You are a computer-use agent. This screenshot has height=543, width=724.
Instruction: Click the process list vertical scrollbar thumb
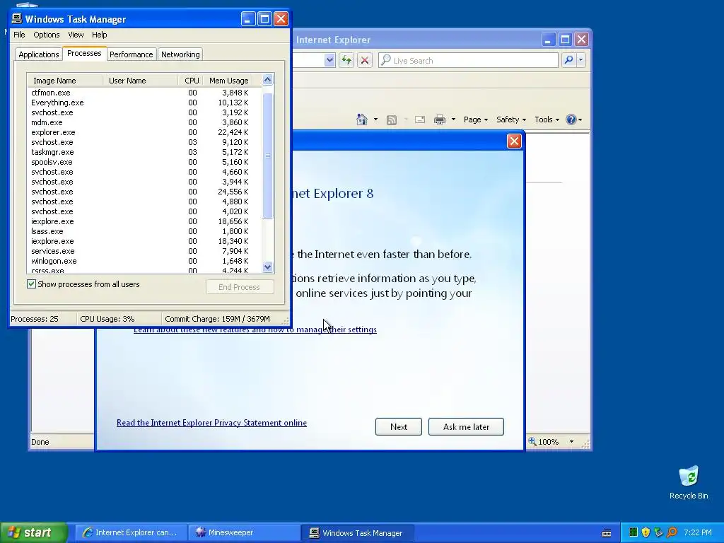click(268, 156)
